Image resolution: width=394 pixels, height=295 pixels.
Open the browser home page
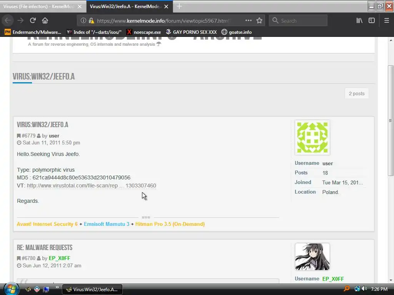45,21
